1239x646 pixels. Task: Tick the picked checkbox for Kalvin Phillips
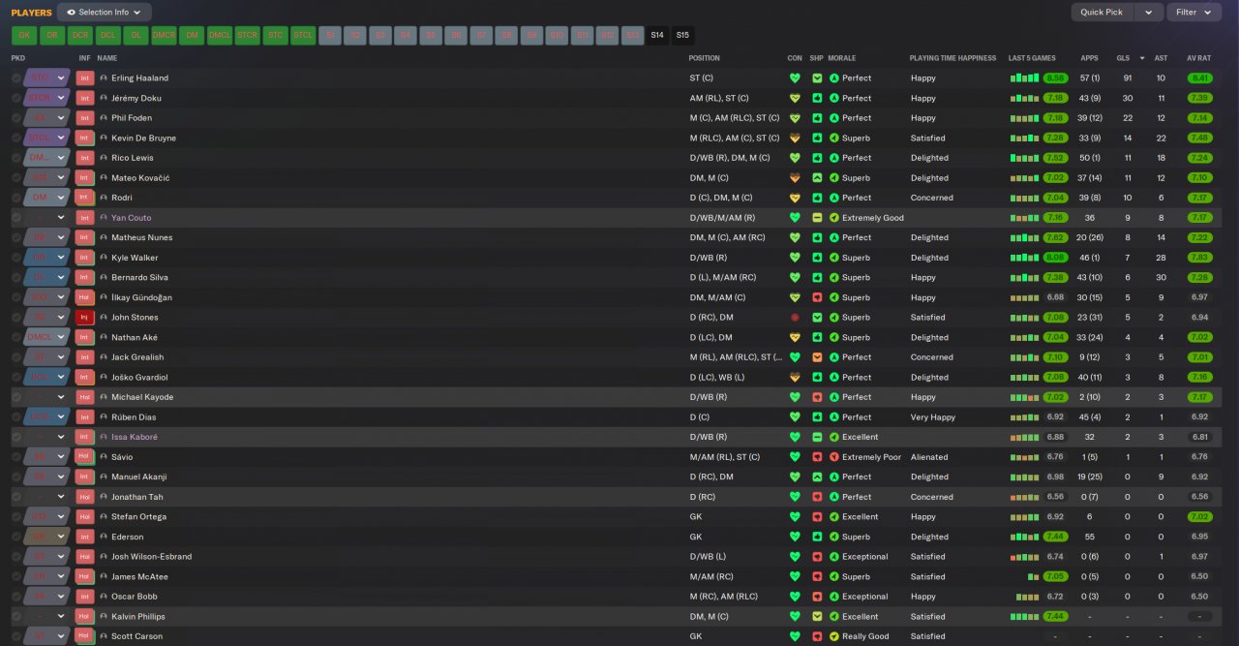click(16, 616)
